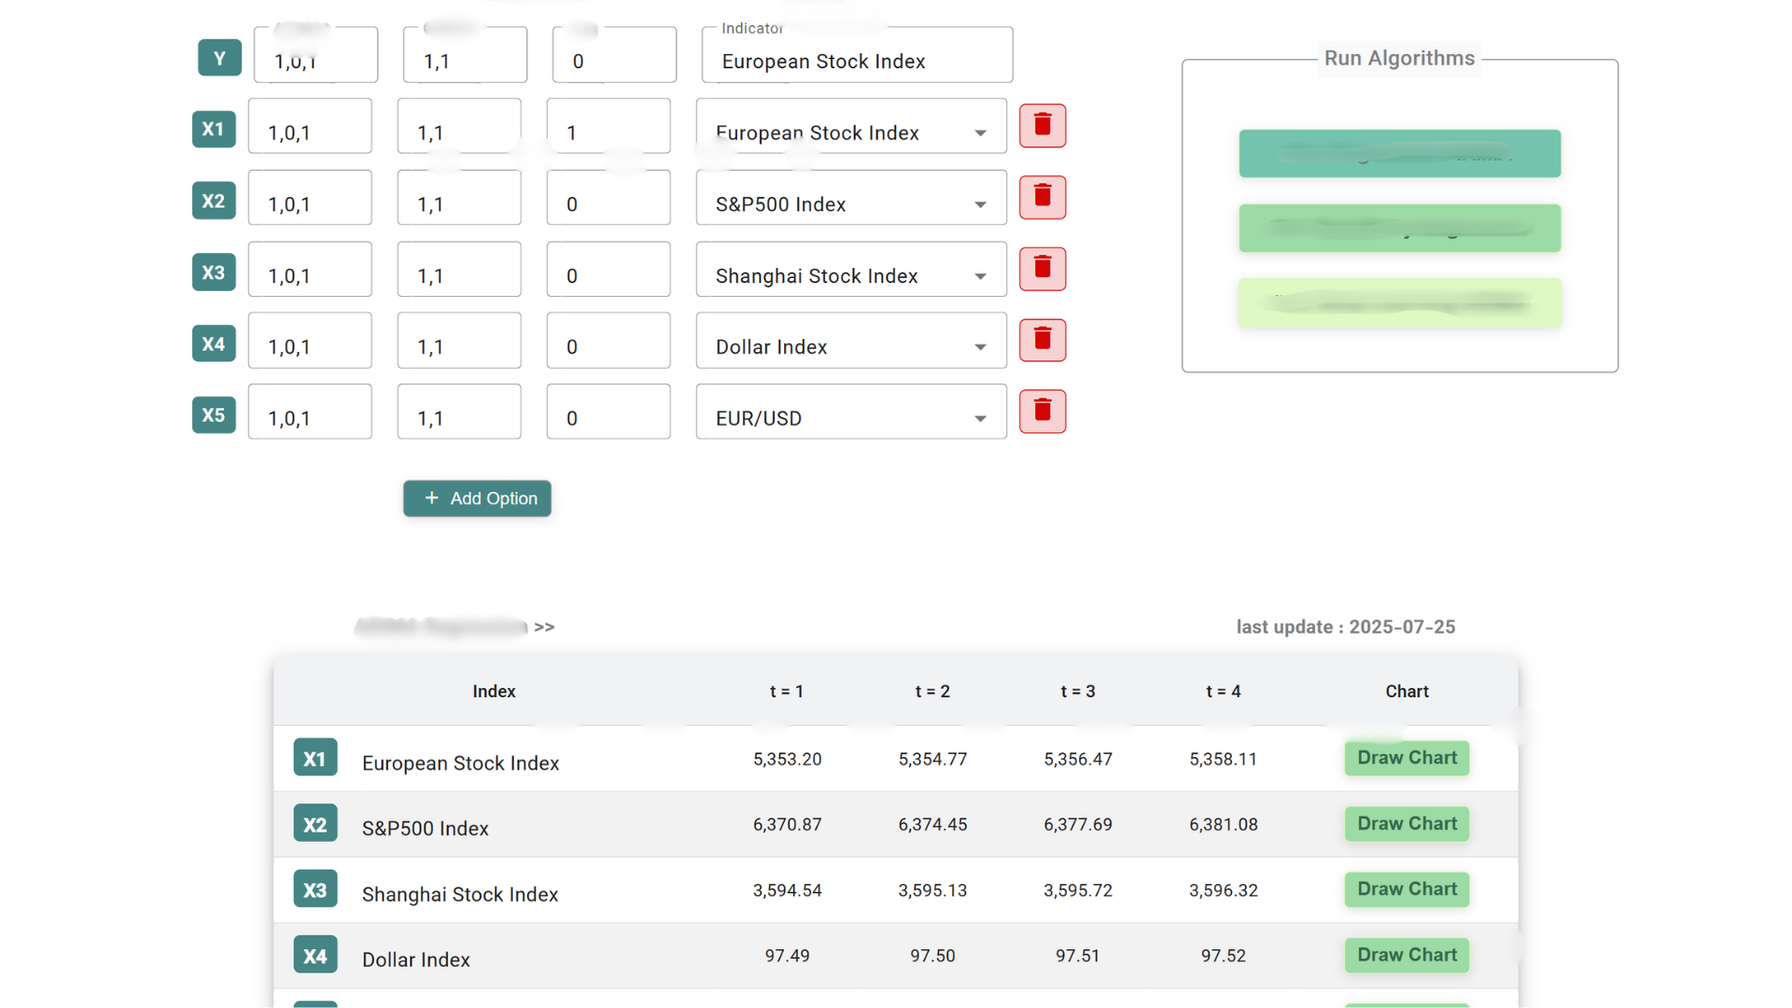Run the pale yellow-green algorithm button

click(x=1400, y=302)
